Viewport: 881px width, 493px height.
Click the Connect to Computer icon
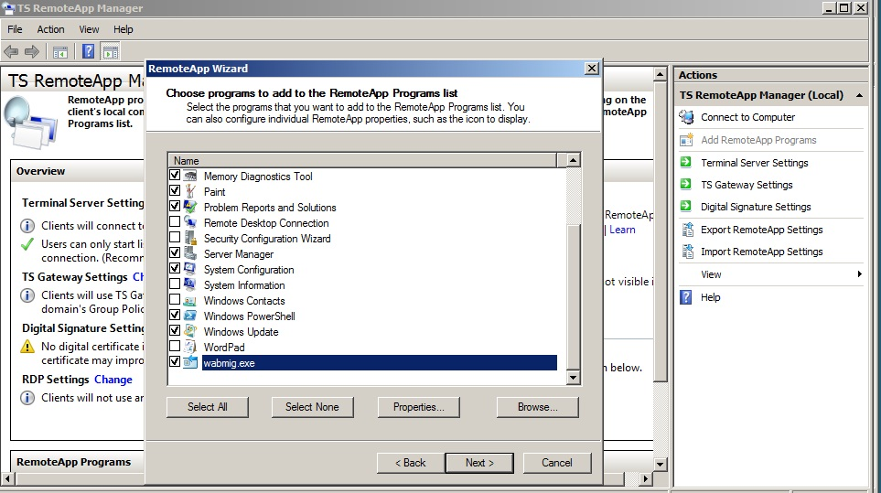tap(686, 117)
